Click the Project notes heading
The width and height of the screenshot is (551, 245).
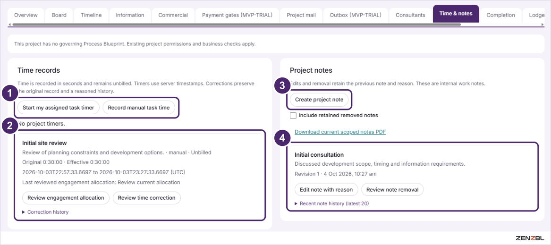coord(311,70)
